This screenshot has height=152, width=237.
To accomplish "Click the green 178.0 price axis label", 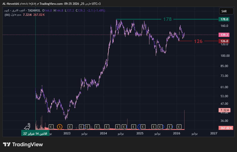I will tap(224, 19).
